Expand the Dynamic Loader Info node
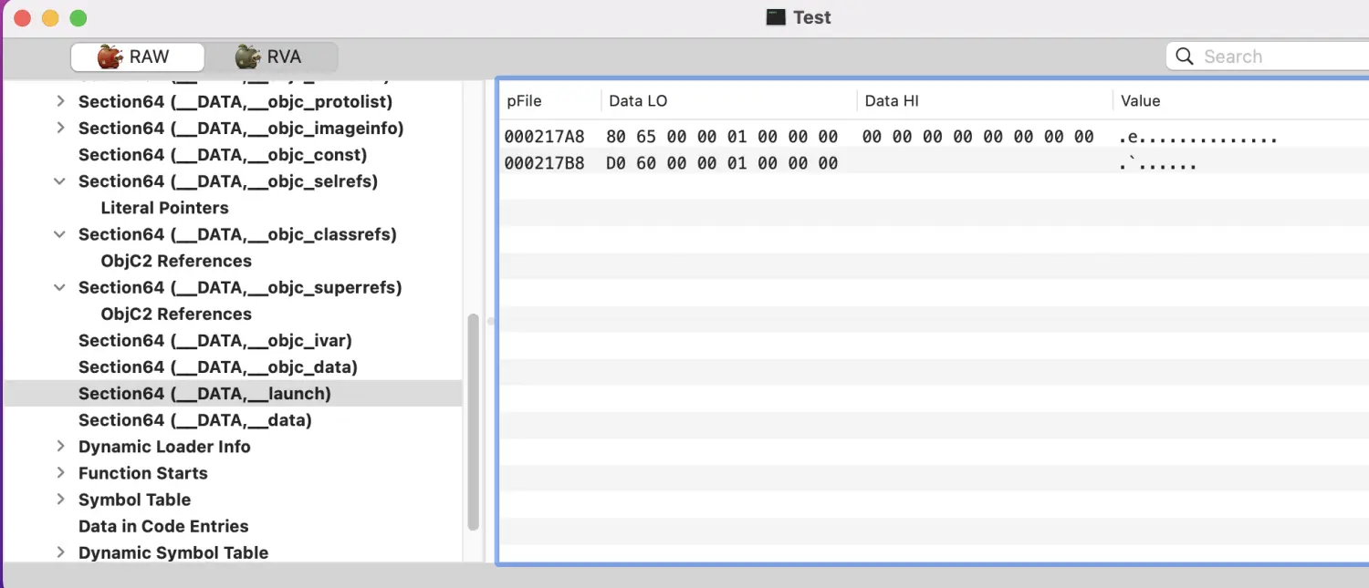This screenshot has height=588, width=1369. coord(60,447)
